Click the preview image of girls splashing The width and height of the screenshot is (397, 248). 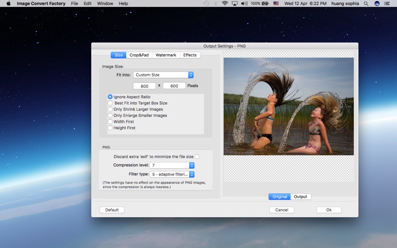289,106
